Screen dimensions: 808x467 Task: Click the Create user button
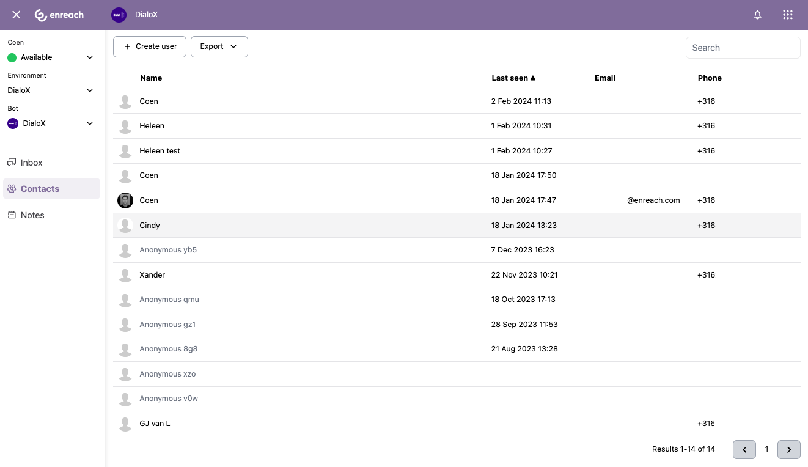[x=150, y=46]
